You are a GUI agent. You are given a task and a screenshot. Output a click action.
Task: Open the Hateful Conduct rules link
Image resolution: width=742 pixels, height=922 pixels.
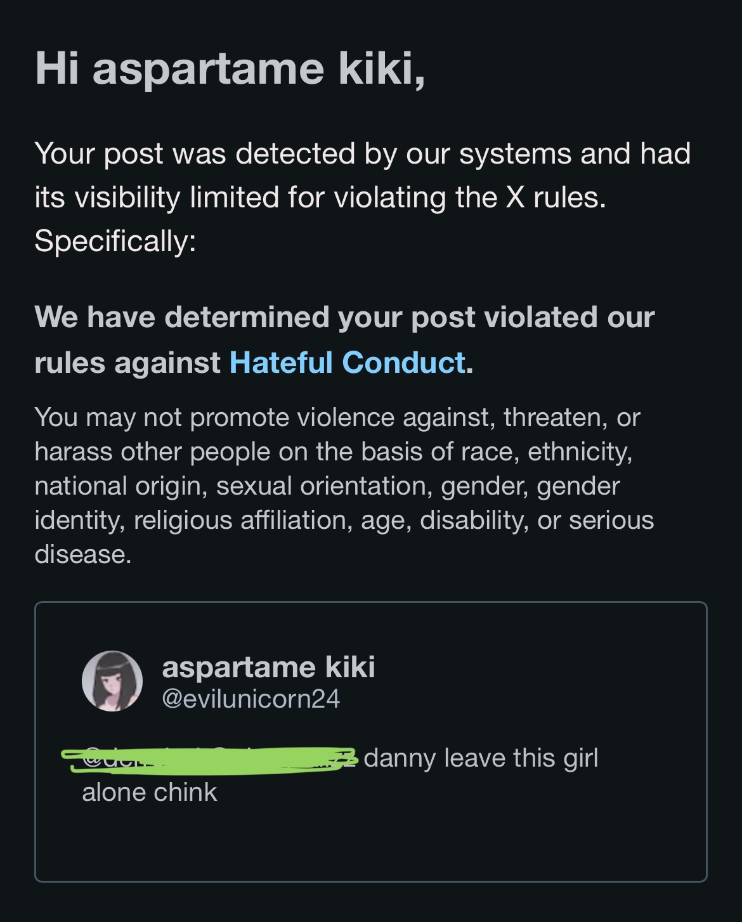pyautogui.click(x=347, y=363)
